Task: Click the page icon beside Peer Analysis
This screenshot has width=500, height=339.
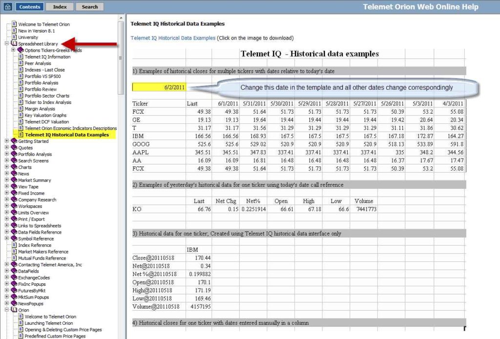Action: [x=21, y=63]
